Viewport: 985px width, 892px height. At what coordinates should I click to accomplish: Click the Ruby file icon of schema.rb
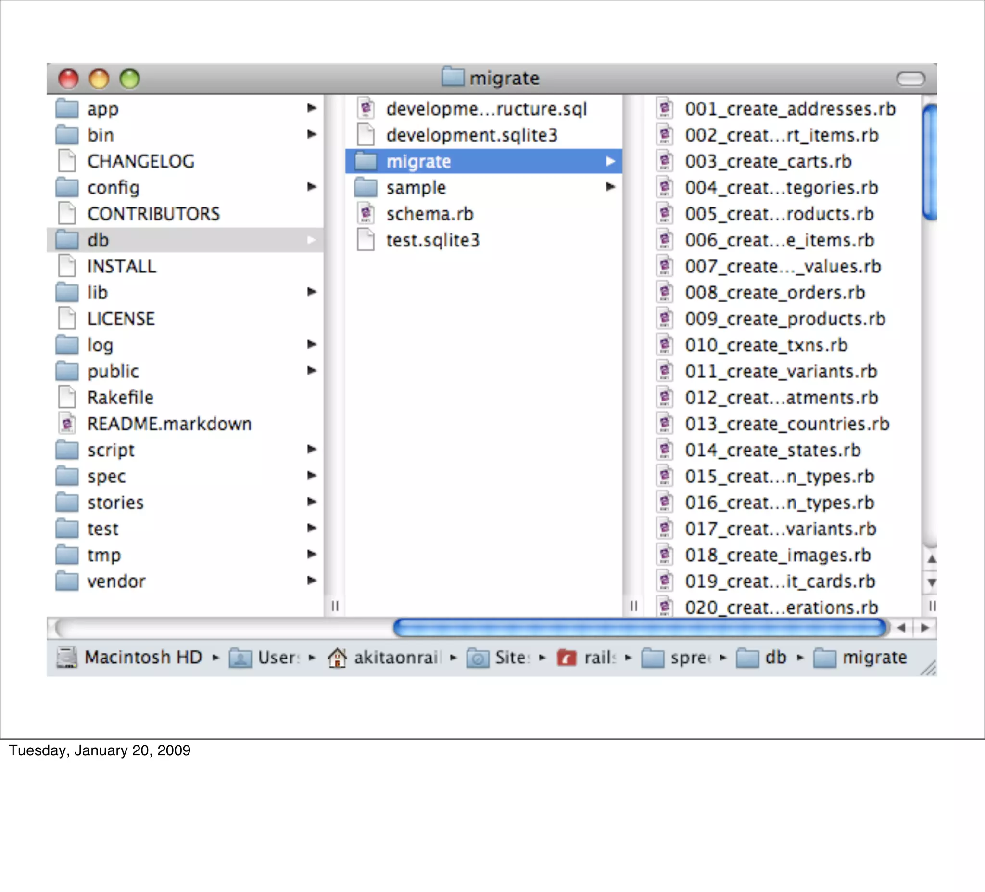366,214
